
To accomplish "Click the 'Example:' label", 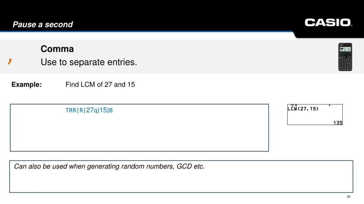I will point(26,84).
